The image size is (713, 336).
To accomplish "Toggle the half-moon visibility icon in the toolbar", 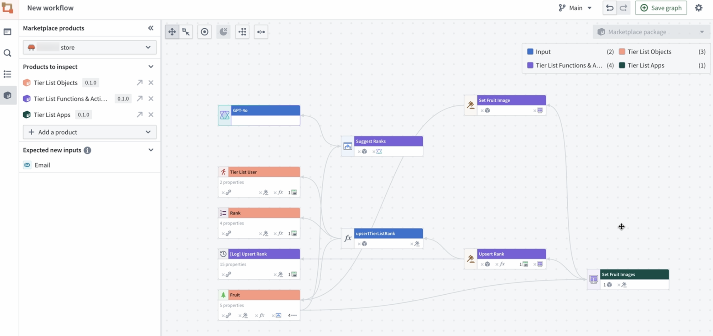I will tap(223, 31).
